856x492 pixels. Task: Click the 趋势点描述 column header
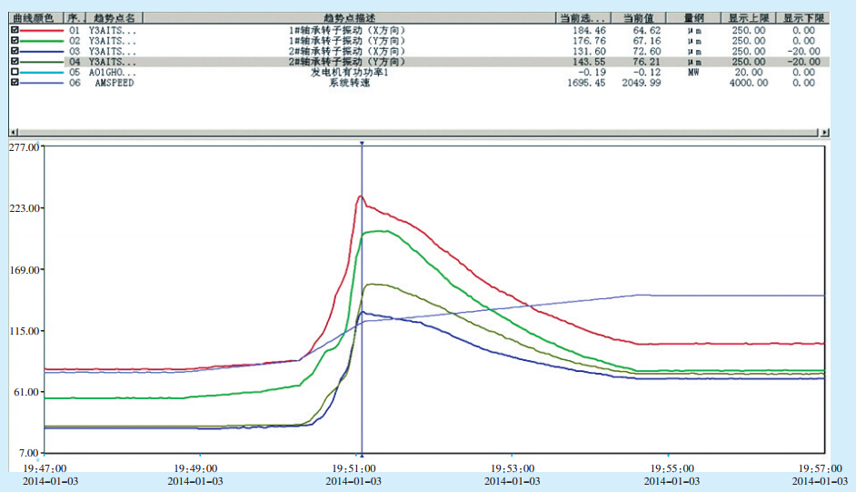[x=350, y=18]
